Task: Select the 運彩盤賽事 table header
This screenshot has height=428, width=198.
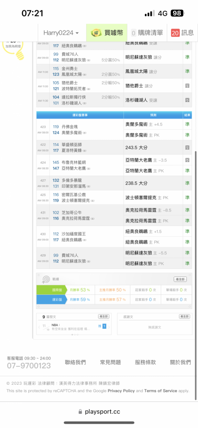Action: click(x=80, y=115)
